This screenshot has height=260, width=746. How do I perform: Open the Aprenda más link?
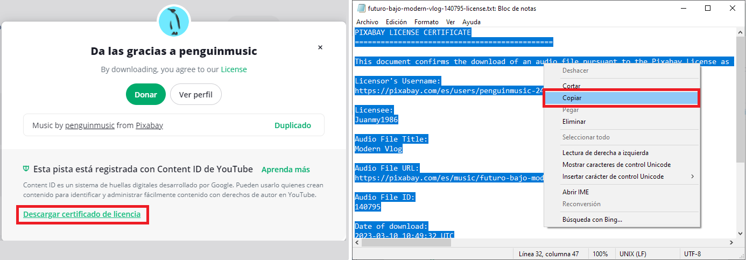pos(285,169)
